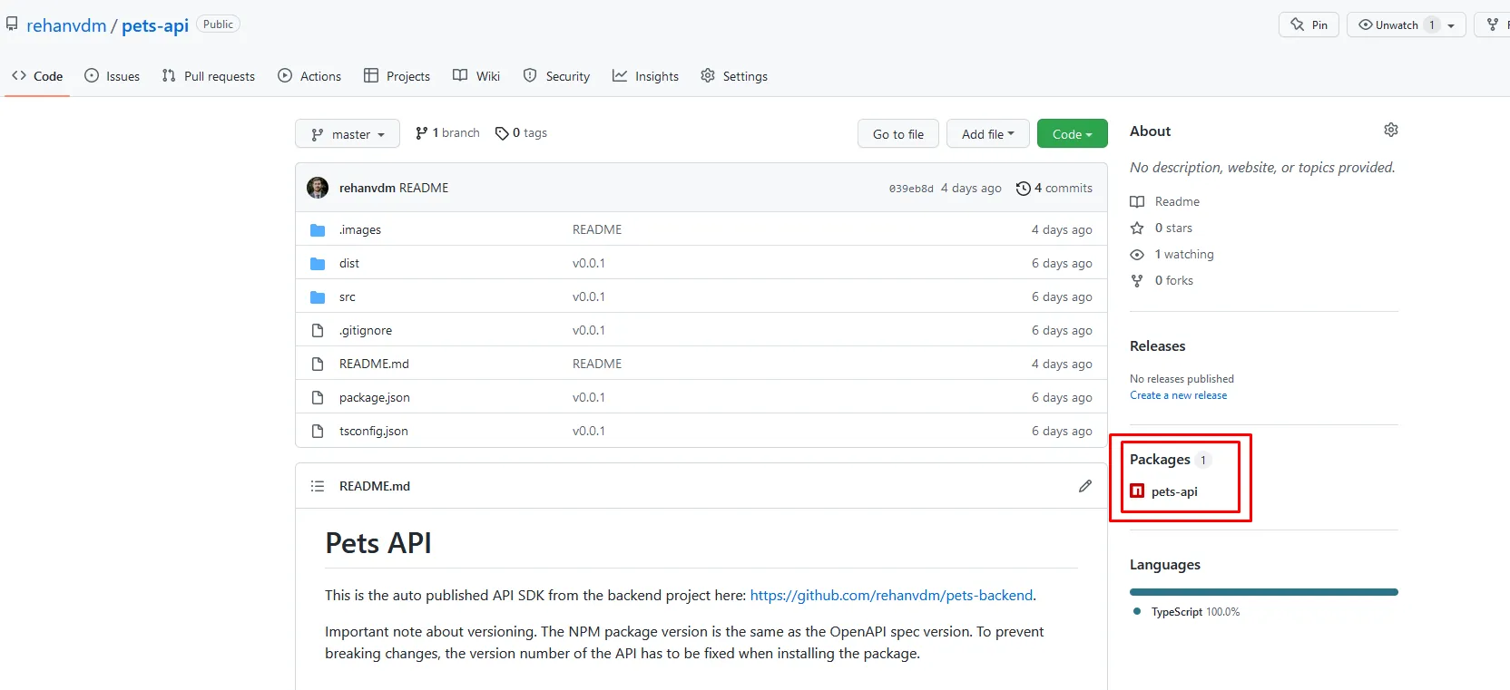Pin the pets-api repository
This screenshot has width=1510, height=690.
(1309, 25)
